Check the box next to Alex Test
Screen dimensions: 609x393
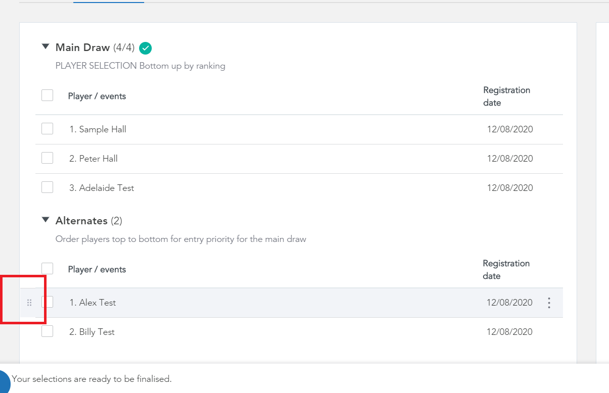pos(47,302)
